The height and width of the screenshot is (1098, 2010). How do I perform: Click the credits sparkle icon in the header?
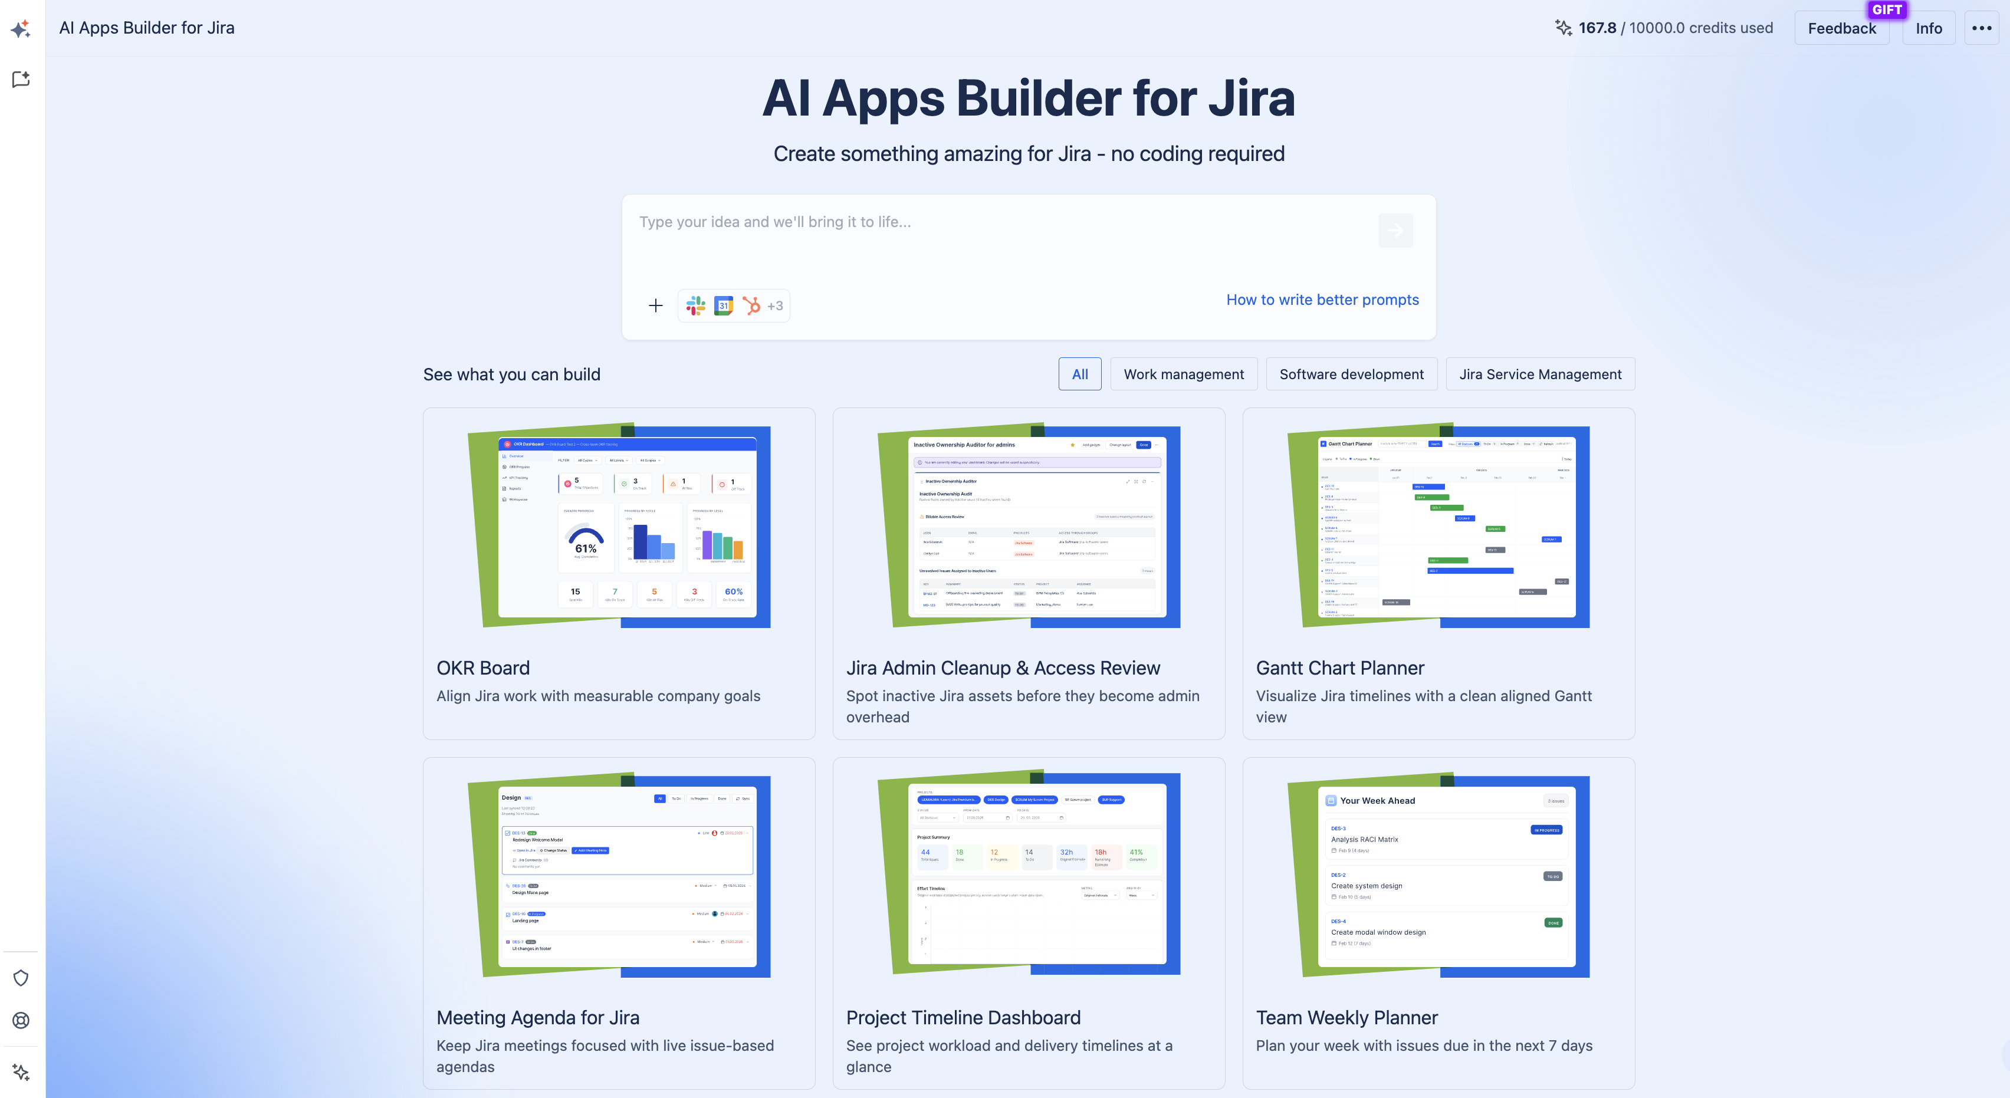click(1563, 27)
